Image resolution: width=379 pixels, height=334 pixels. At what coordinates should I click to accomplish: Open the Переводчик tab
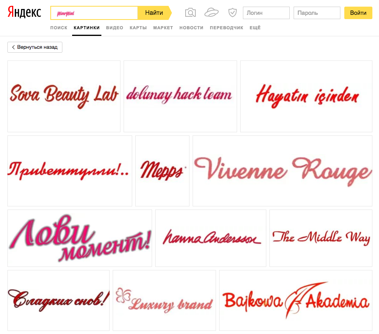(x=227, y=28)
